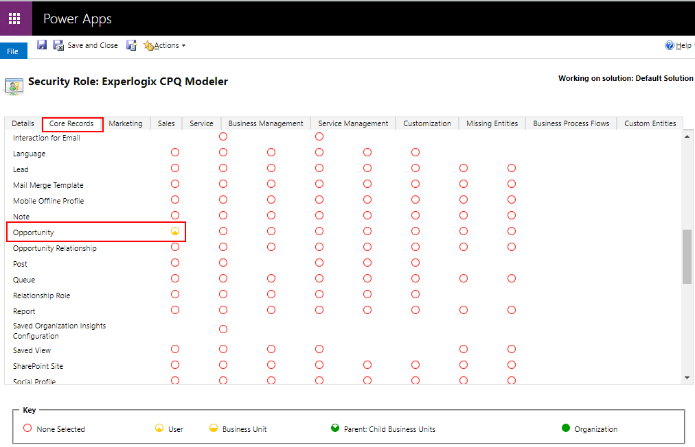The image size is (695, 447).
Task: Click the Save and Close icon
Action: pyautogui.click(x=58, y=45)
